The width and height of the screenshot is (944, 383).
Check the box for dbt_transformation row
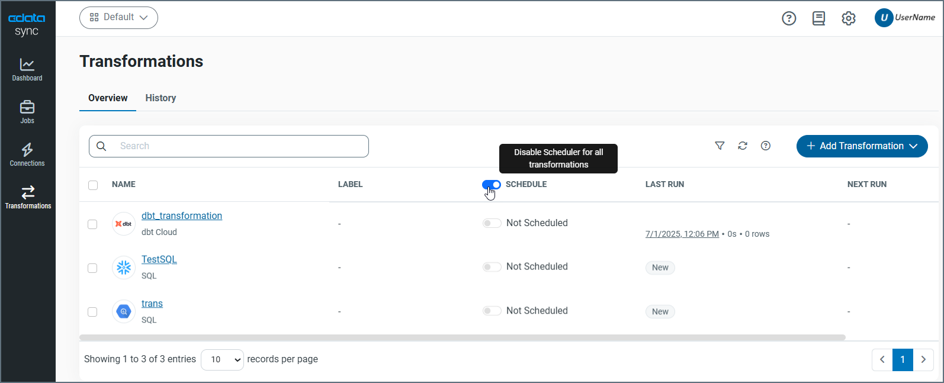coord(92,224)
